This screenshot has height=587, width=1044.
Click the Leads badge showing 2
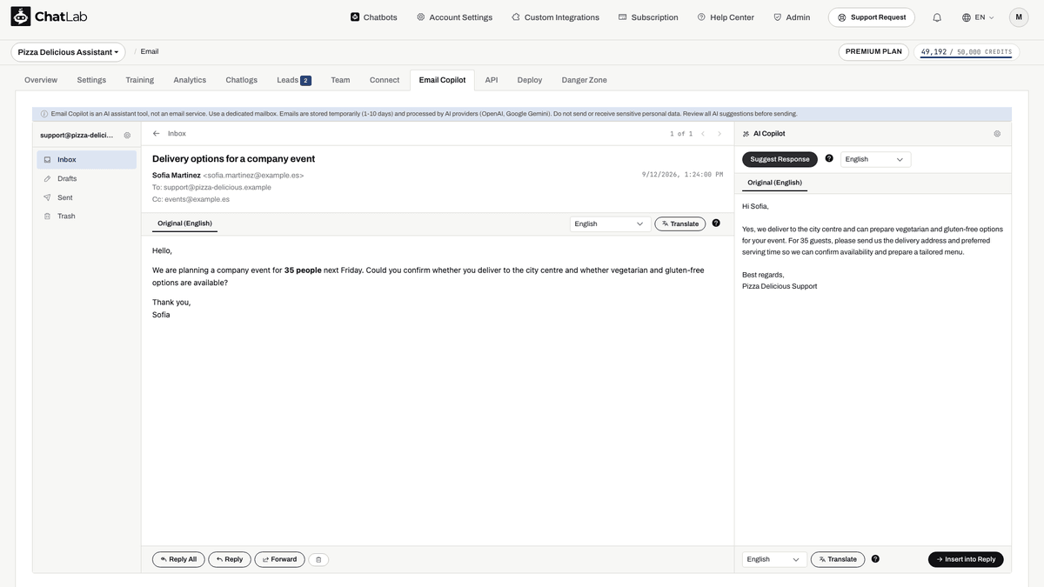(x=305, y=81)
